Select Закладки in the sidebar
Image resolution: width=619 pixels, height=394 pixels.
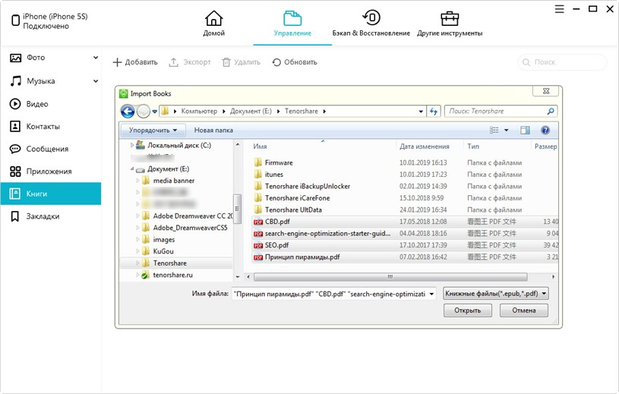pyautogui.click(x=42, y=216)
